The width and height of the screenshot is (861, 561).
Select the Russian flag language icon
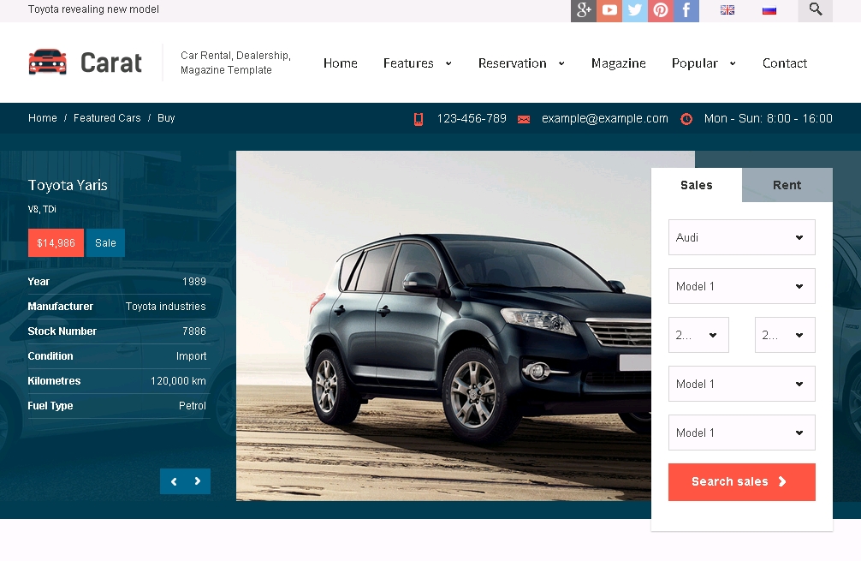point(769,10)
